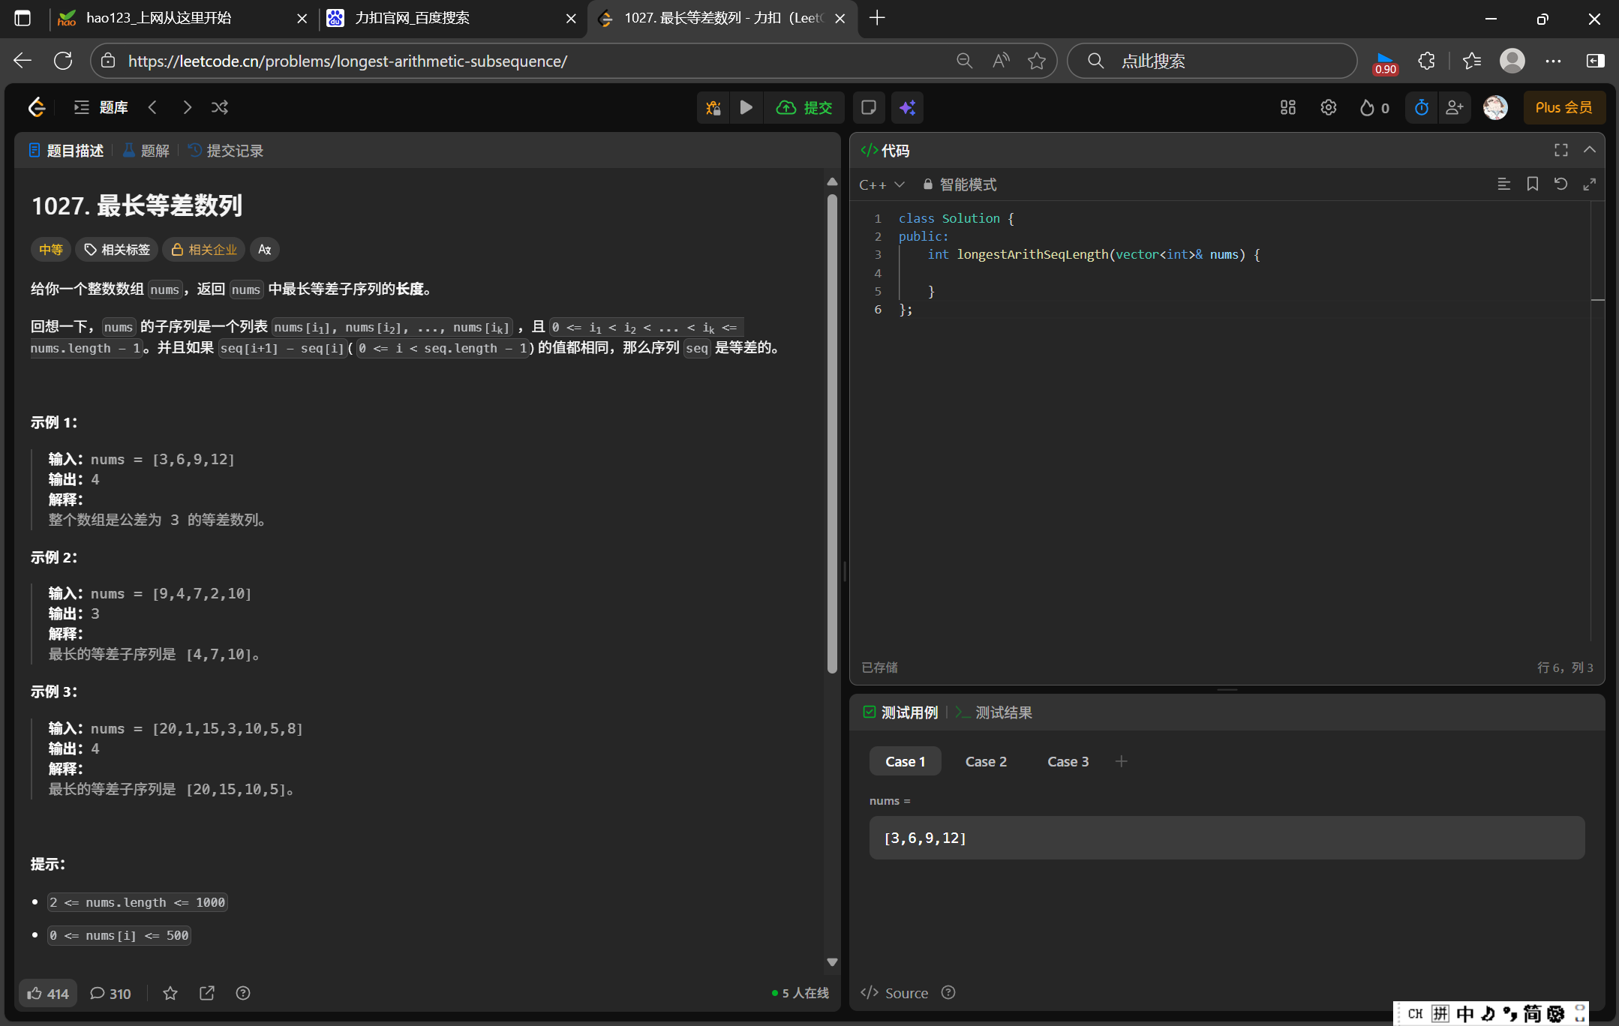Image resolution: width=1619 pixels, height=1026 pixels.
Task: Like the problem with thumbs-up 414
Action: pyautogui.click(x=48, y=993)
